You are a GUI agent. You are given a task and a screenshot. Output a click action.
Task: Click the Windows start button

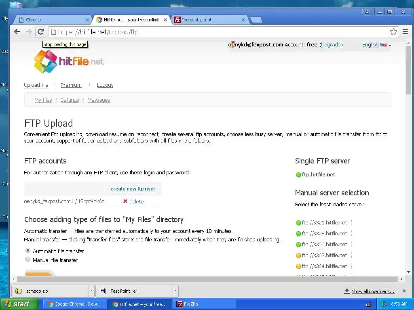[x=19, y=304]
